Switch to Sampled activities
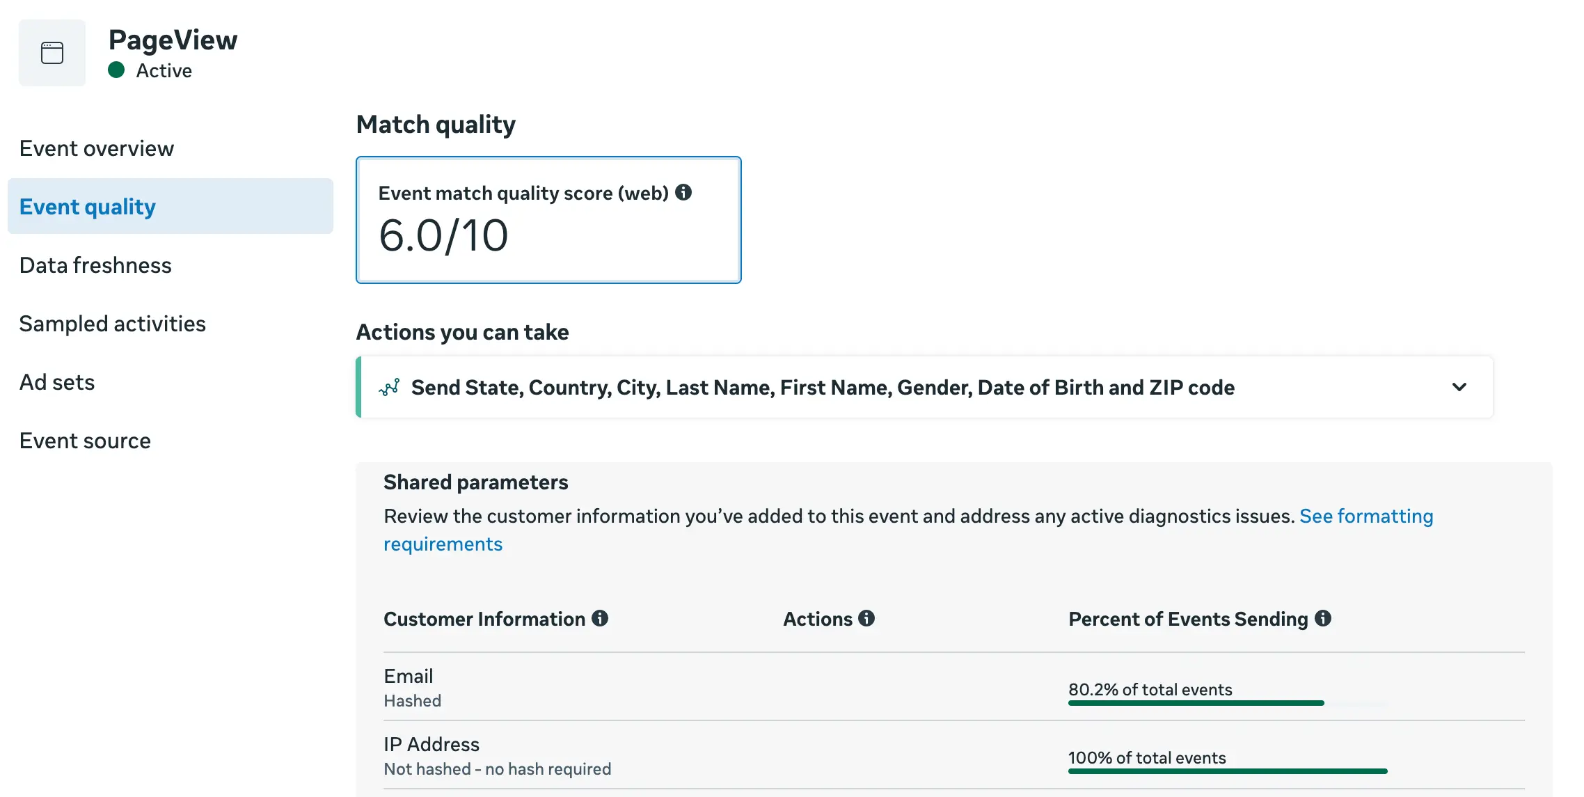Screen dimensions: 1584x797 (x=113, y=324)
